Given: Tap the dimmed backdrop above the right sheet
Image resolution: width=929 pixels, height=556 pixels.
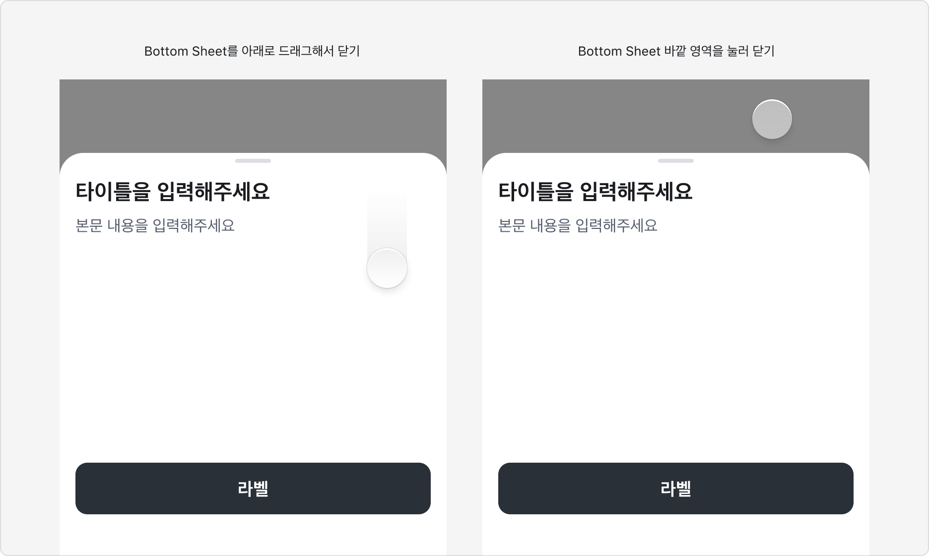Looking at the screenshot, I should pyautogui.click(x=620, y=115).
